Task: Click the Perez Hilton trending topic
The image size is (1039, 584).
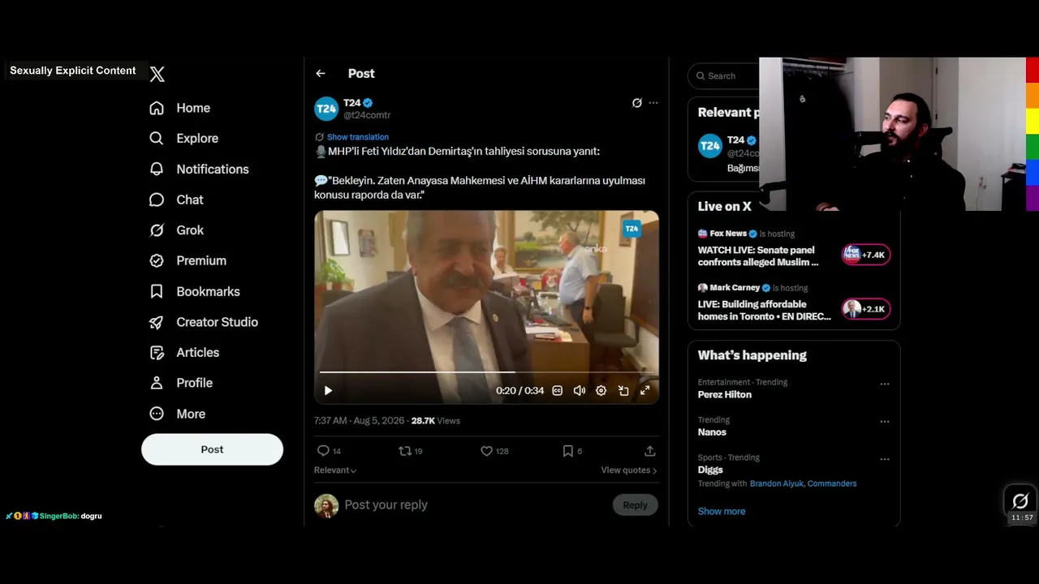Action: click(x=725, y=395)
